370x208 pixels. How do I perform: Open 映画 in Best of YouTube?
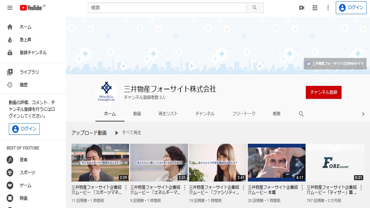click(24, 198)
